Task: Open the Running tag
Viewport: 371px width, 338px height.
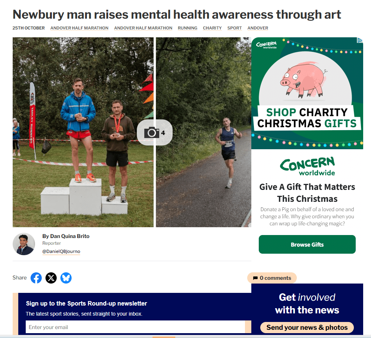Action: [x=188, y=28]
